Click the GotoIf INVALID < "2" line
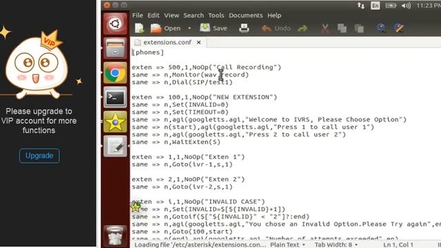 (220, 216)
